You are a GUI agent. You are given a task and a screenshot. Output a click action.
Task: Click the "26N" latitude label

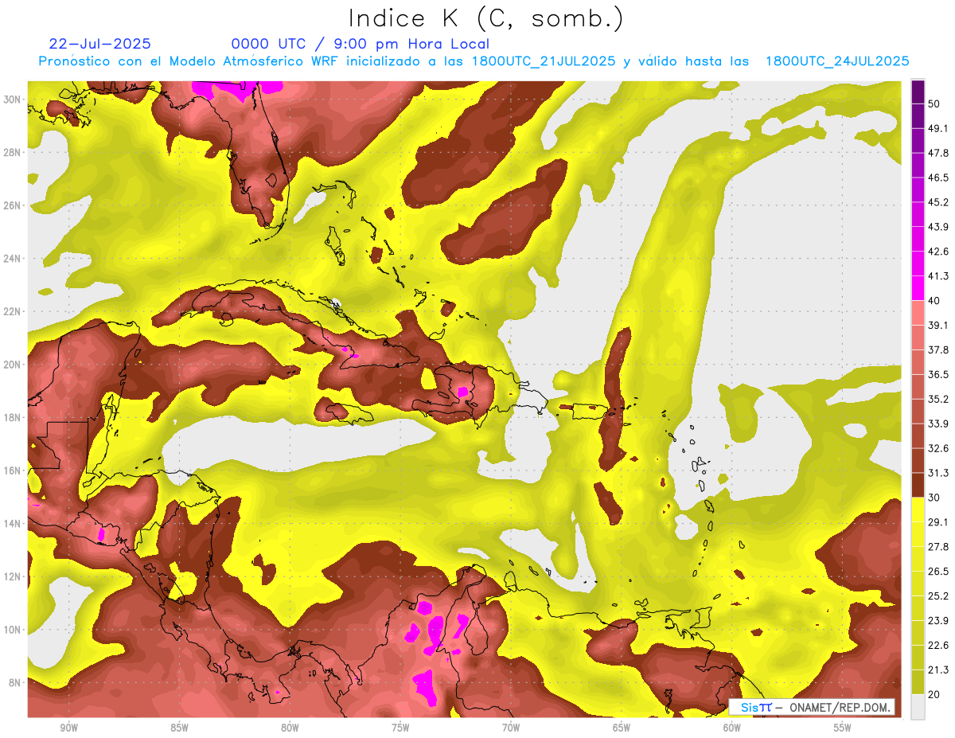point(13,205)
